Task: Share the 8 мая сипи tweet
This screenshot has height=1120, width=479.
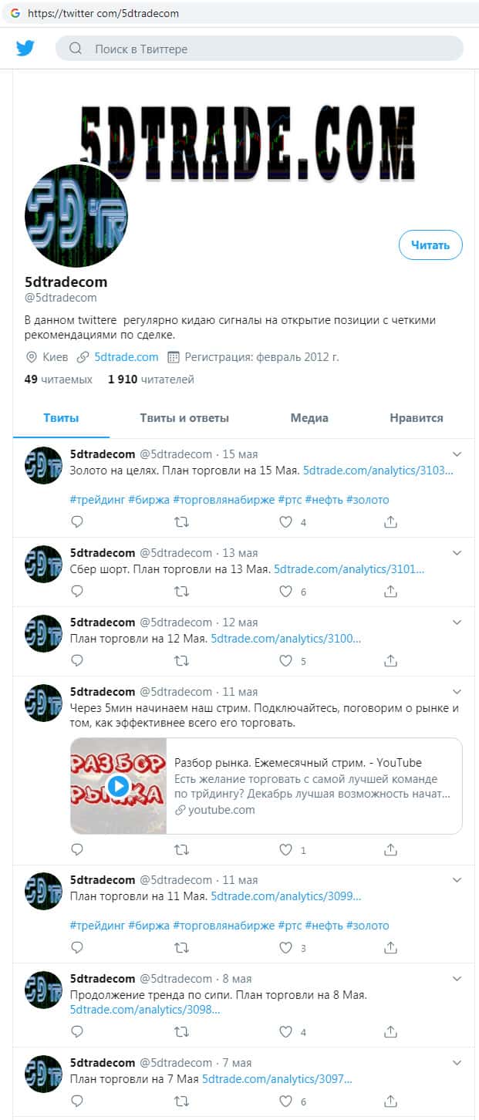Action: 391,1031
